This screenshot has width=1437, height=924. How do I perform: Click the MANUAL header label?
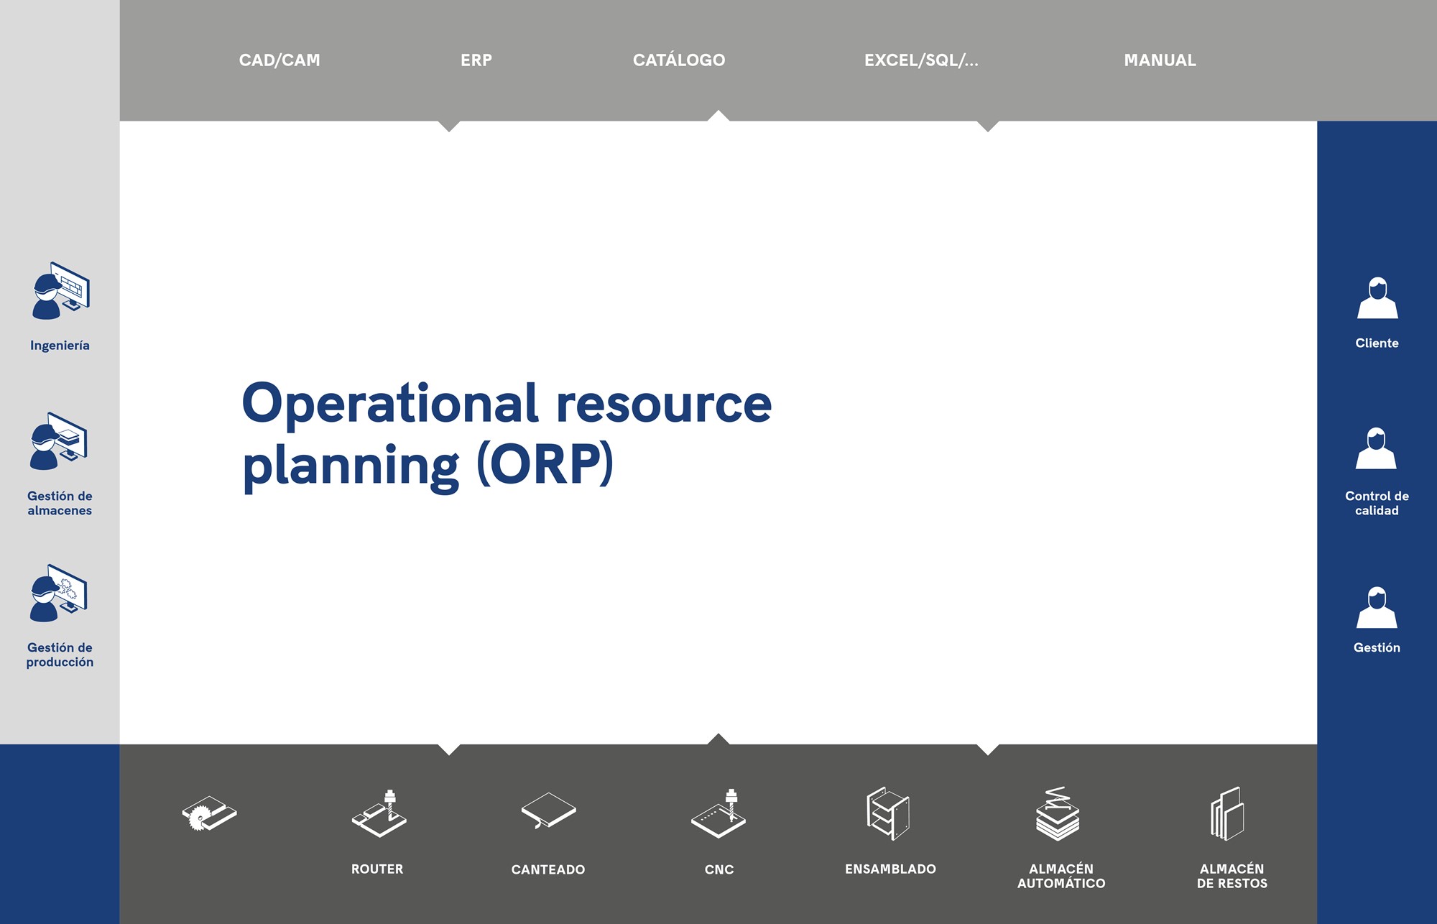pos(1160,60)
